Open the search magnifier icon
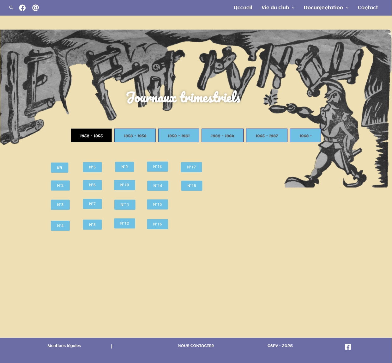The height and width of the screenshot is (363, 392). pyautogui.click(x=11, y=8)
